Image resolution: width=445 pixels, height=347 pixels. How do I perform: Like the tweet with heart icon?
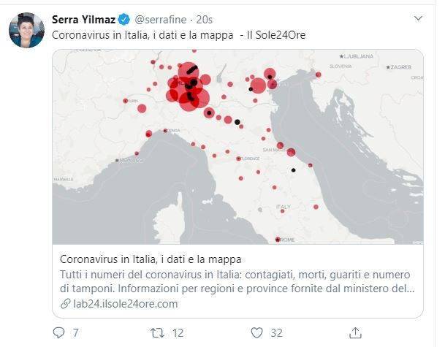coord(256,332)
